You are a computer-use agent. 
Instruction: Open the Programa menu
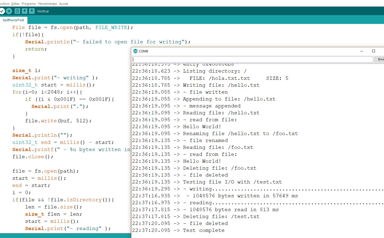point(29,4)
